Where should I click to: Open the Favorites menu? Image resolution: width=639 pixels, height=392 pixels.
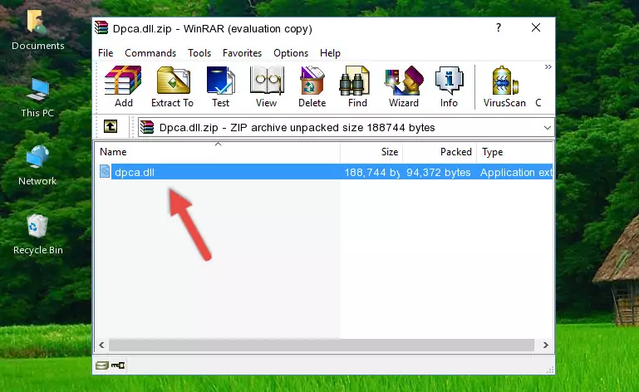(242, 53)
